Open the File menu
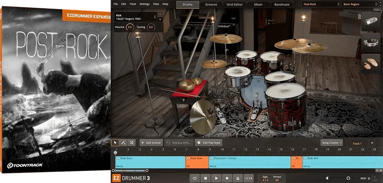 pos(115,4)
